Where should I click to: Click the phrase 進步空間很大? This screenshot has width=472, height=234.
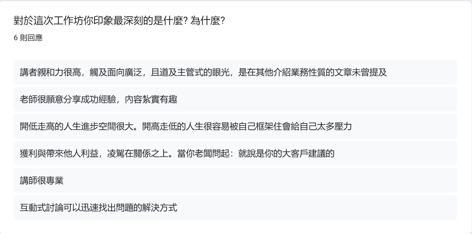[107, 126]
